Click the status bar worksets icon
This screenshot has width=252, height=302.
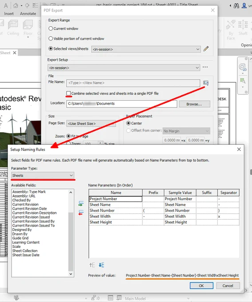pos(16,298)
